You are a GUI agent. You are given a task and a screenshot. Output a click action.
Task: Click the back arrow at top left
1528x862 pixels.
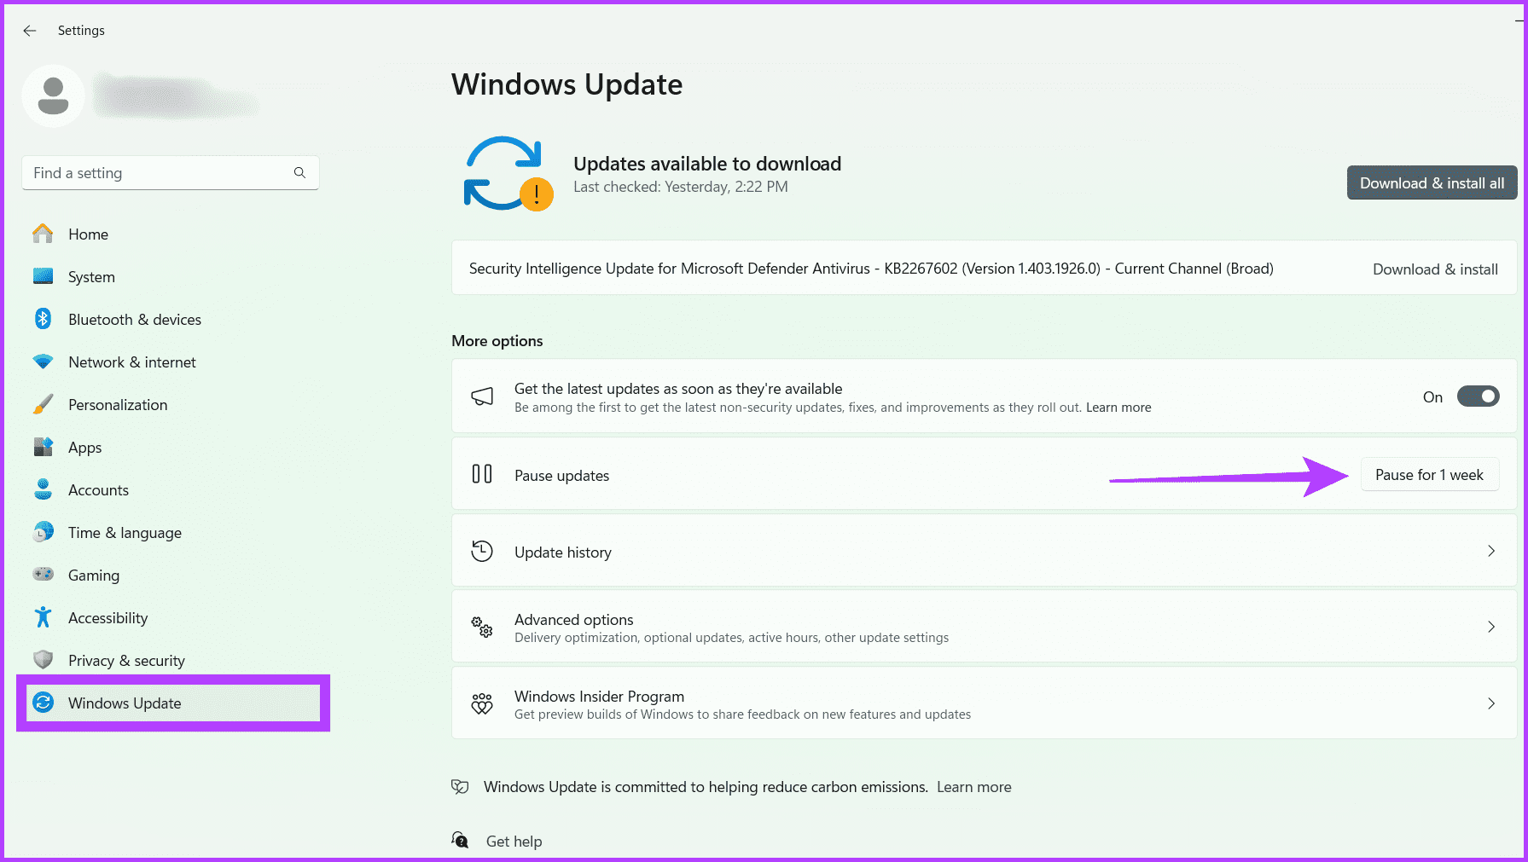(x=29, y=30)
